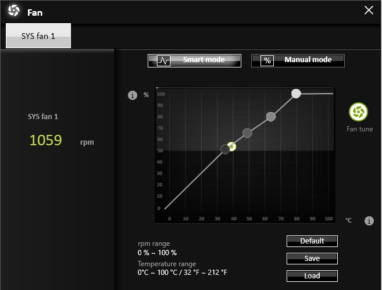Viewport: 382px width, 290px height.
Task: Click the info icon beside the % axis
Action: (x=132, y=95)
